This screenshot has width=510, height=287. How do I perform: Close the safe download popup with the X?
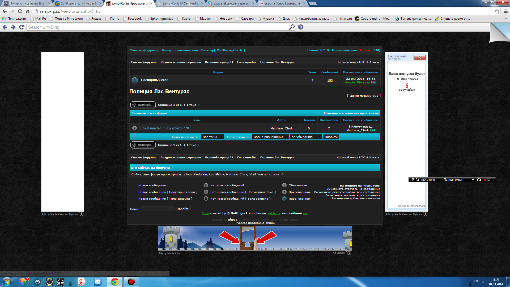coord(419,57)
